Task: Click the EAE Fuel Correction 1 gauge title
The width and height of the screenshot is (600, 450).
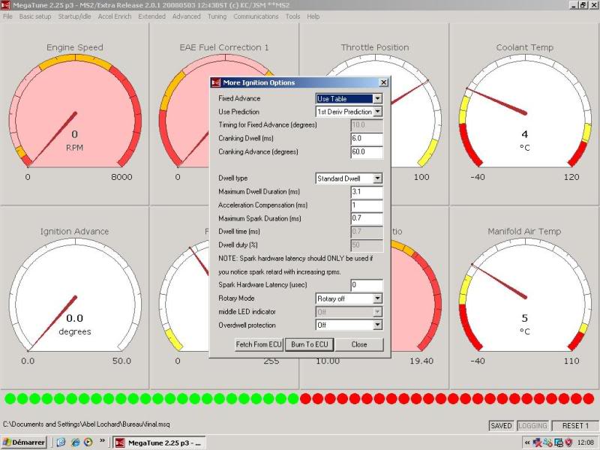Action: 223,47
